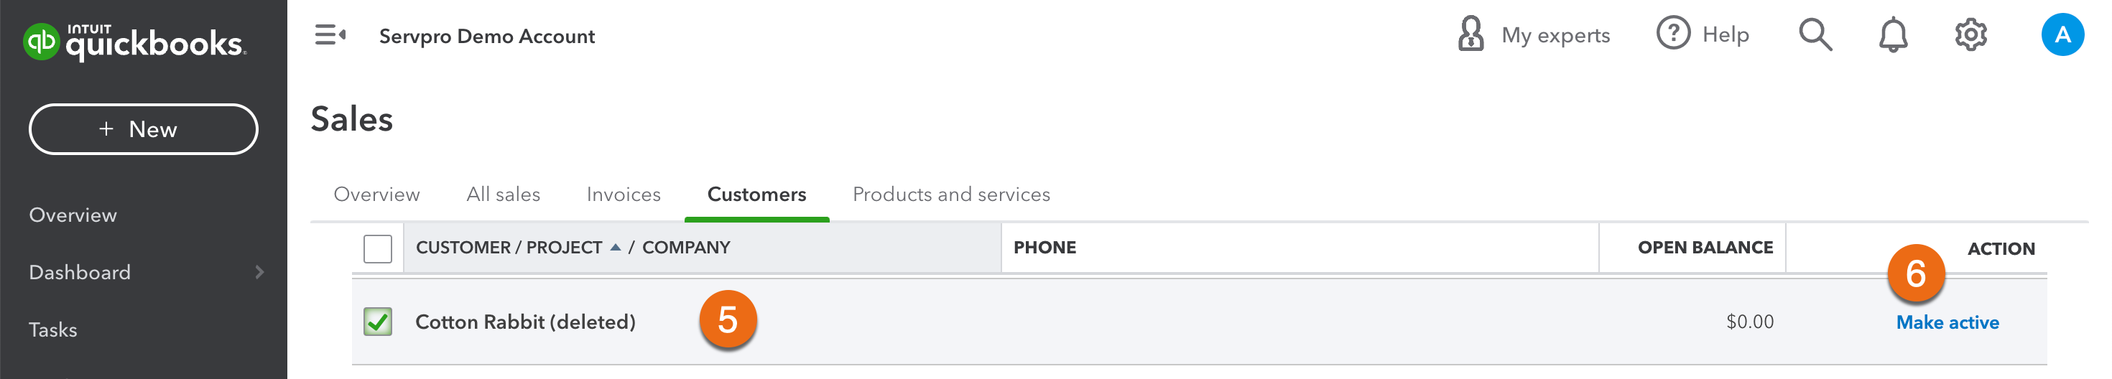This screenshot has height=379, width=2112.
Task: Collapse the sidebar navigation menu icon
Action: [x=330, y=35]
